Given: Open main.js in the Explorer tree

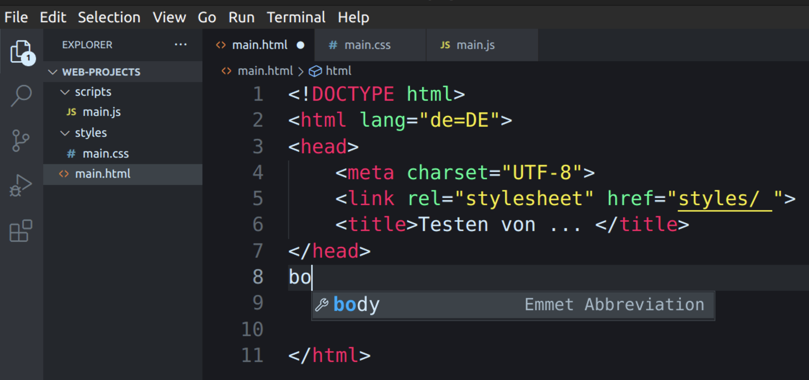Looking at the screenshot, I should click(x=122, y=112).
